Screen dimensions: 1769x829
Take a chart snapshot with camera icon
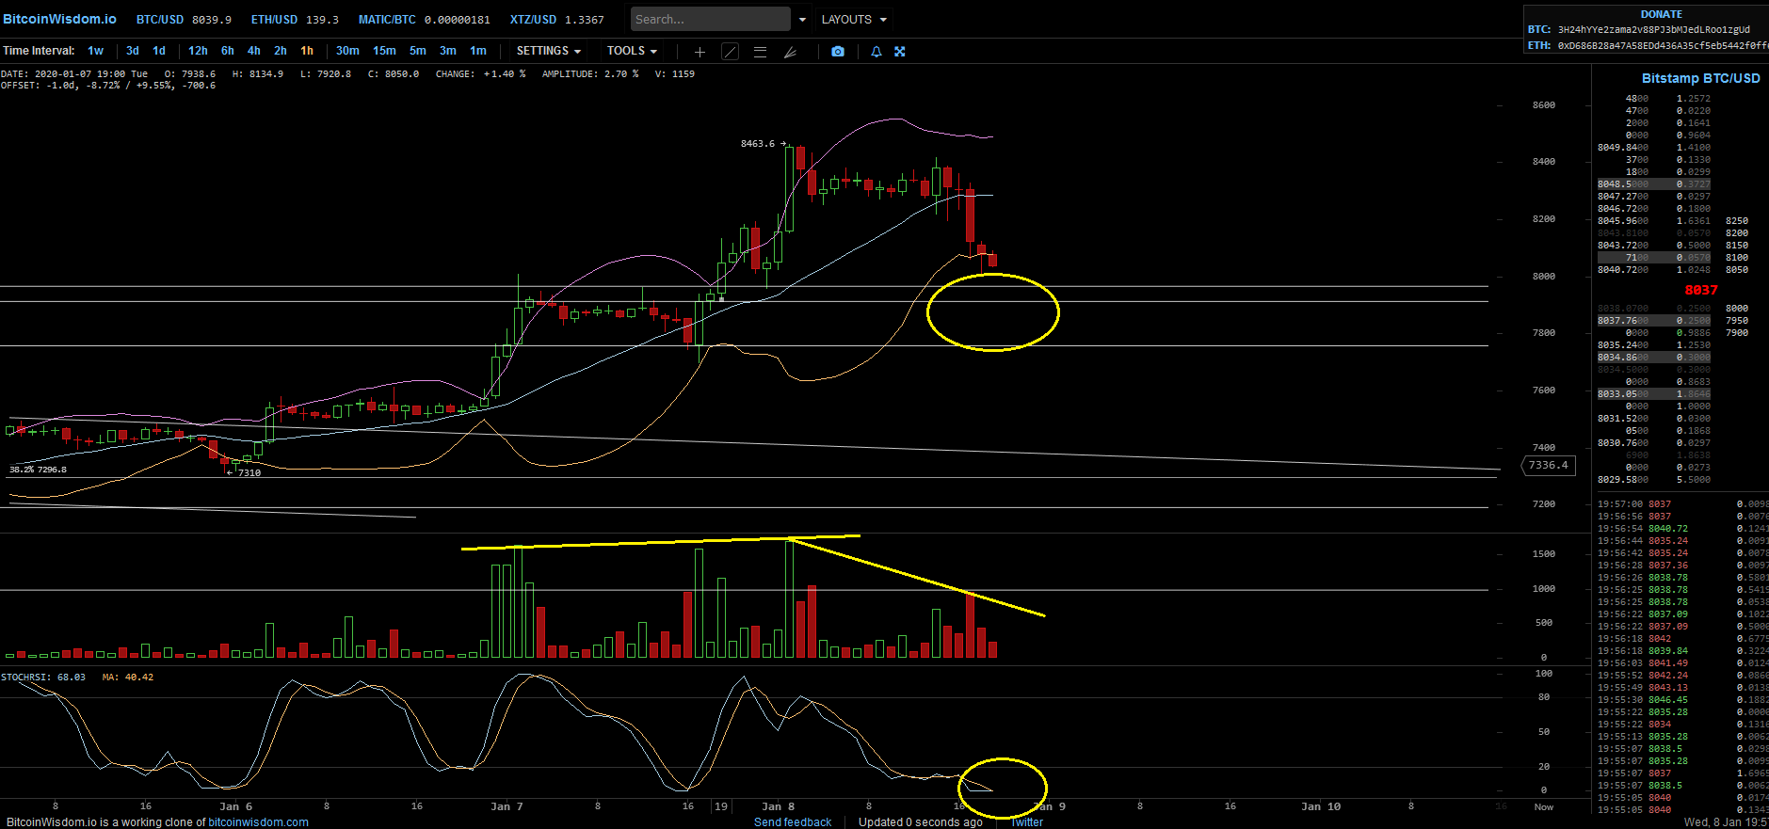coord(838,52)
